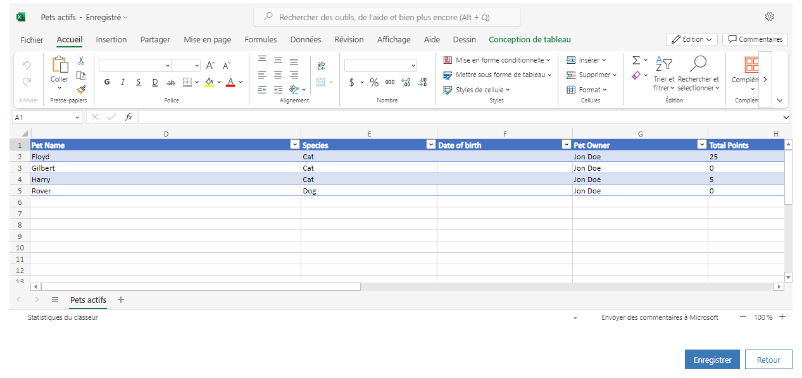Switch to the Affichage tab
This screenshot has height=378, width=802.
pyautogui.click(x=394, y=39)
